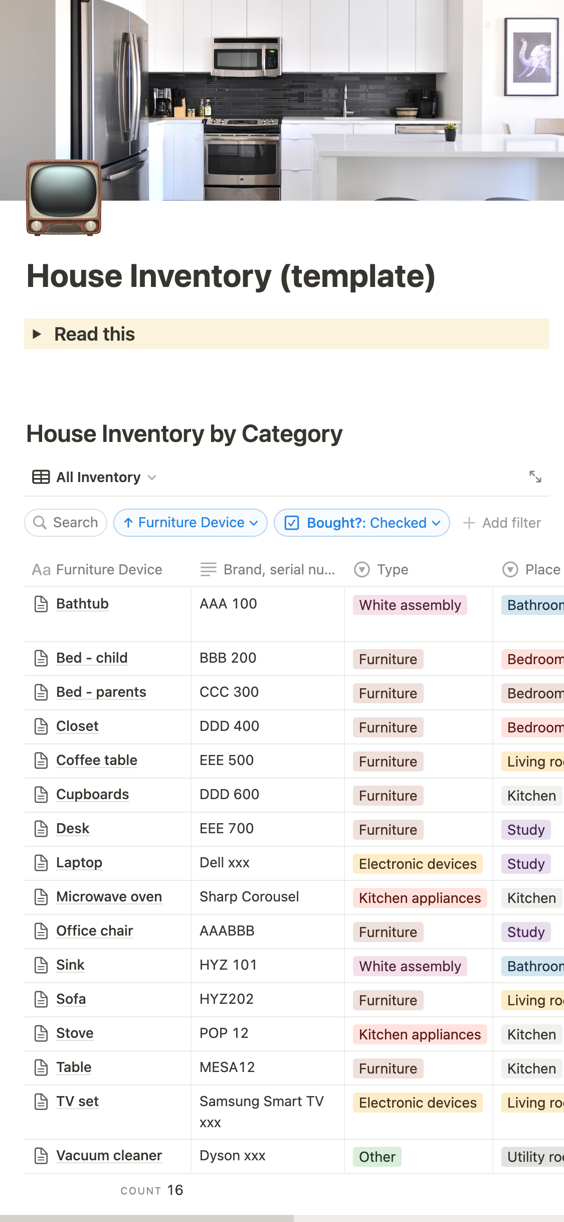Click the expand full-page arrows icon
The width and height of the screenshot is (564, 1222).
tap(535, 477)
